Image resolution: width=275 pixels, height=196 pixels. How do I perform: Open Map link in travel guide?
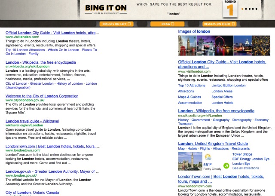pyautogui.click(x=181, y=148)
